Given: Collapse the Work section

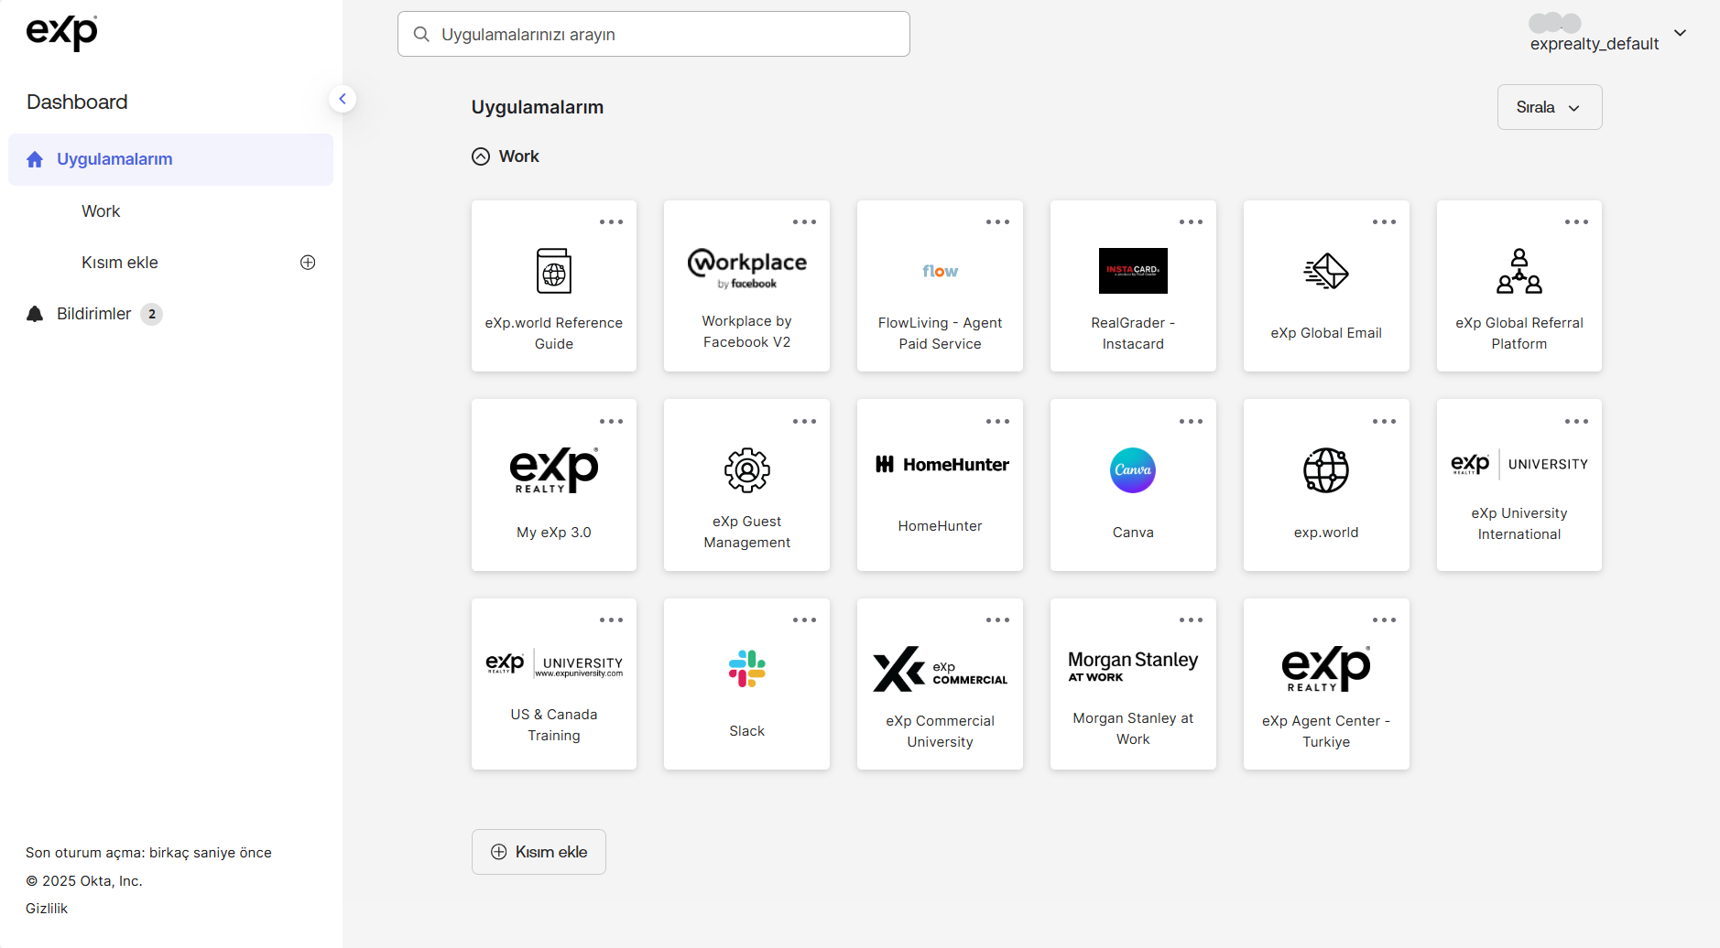Looking at the screenshot, I should click(481, 156).
